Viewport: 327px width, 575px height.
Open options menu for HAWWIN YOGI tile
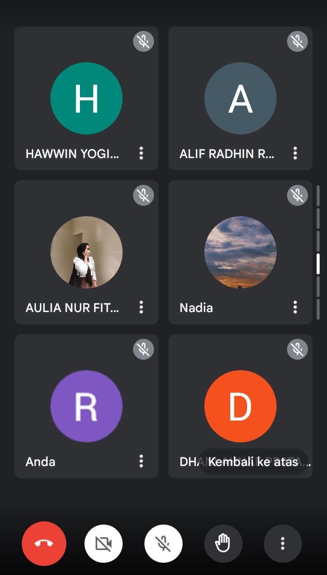[x=141, y=153]
